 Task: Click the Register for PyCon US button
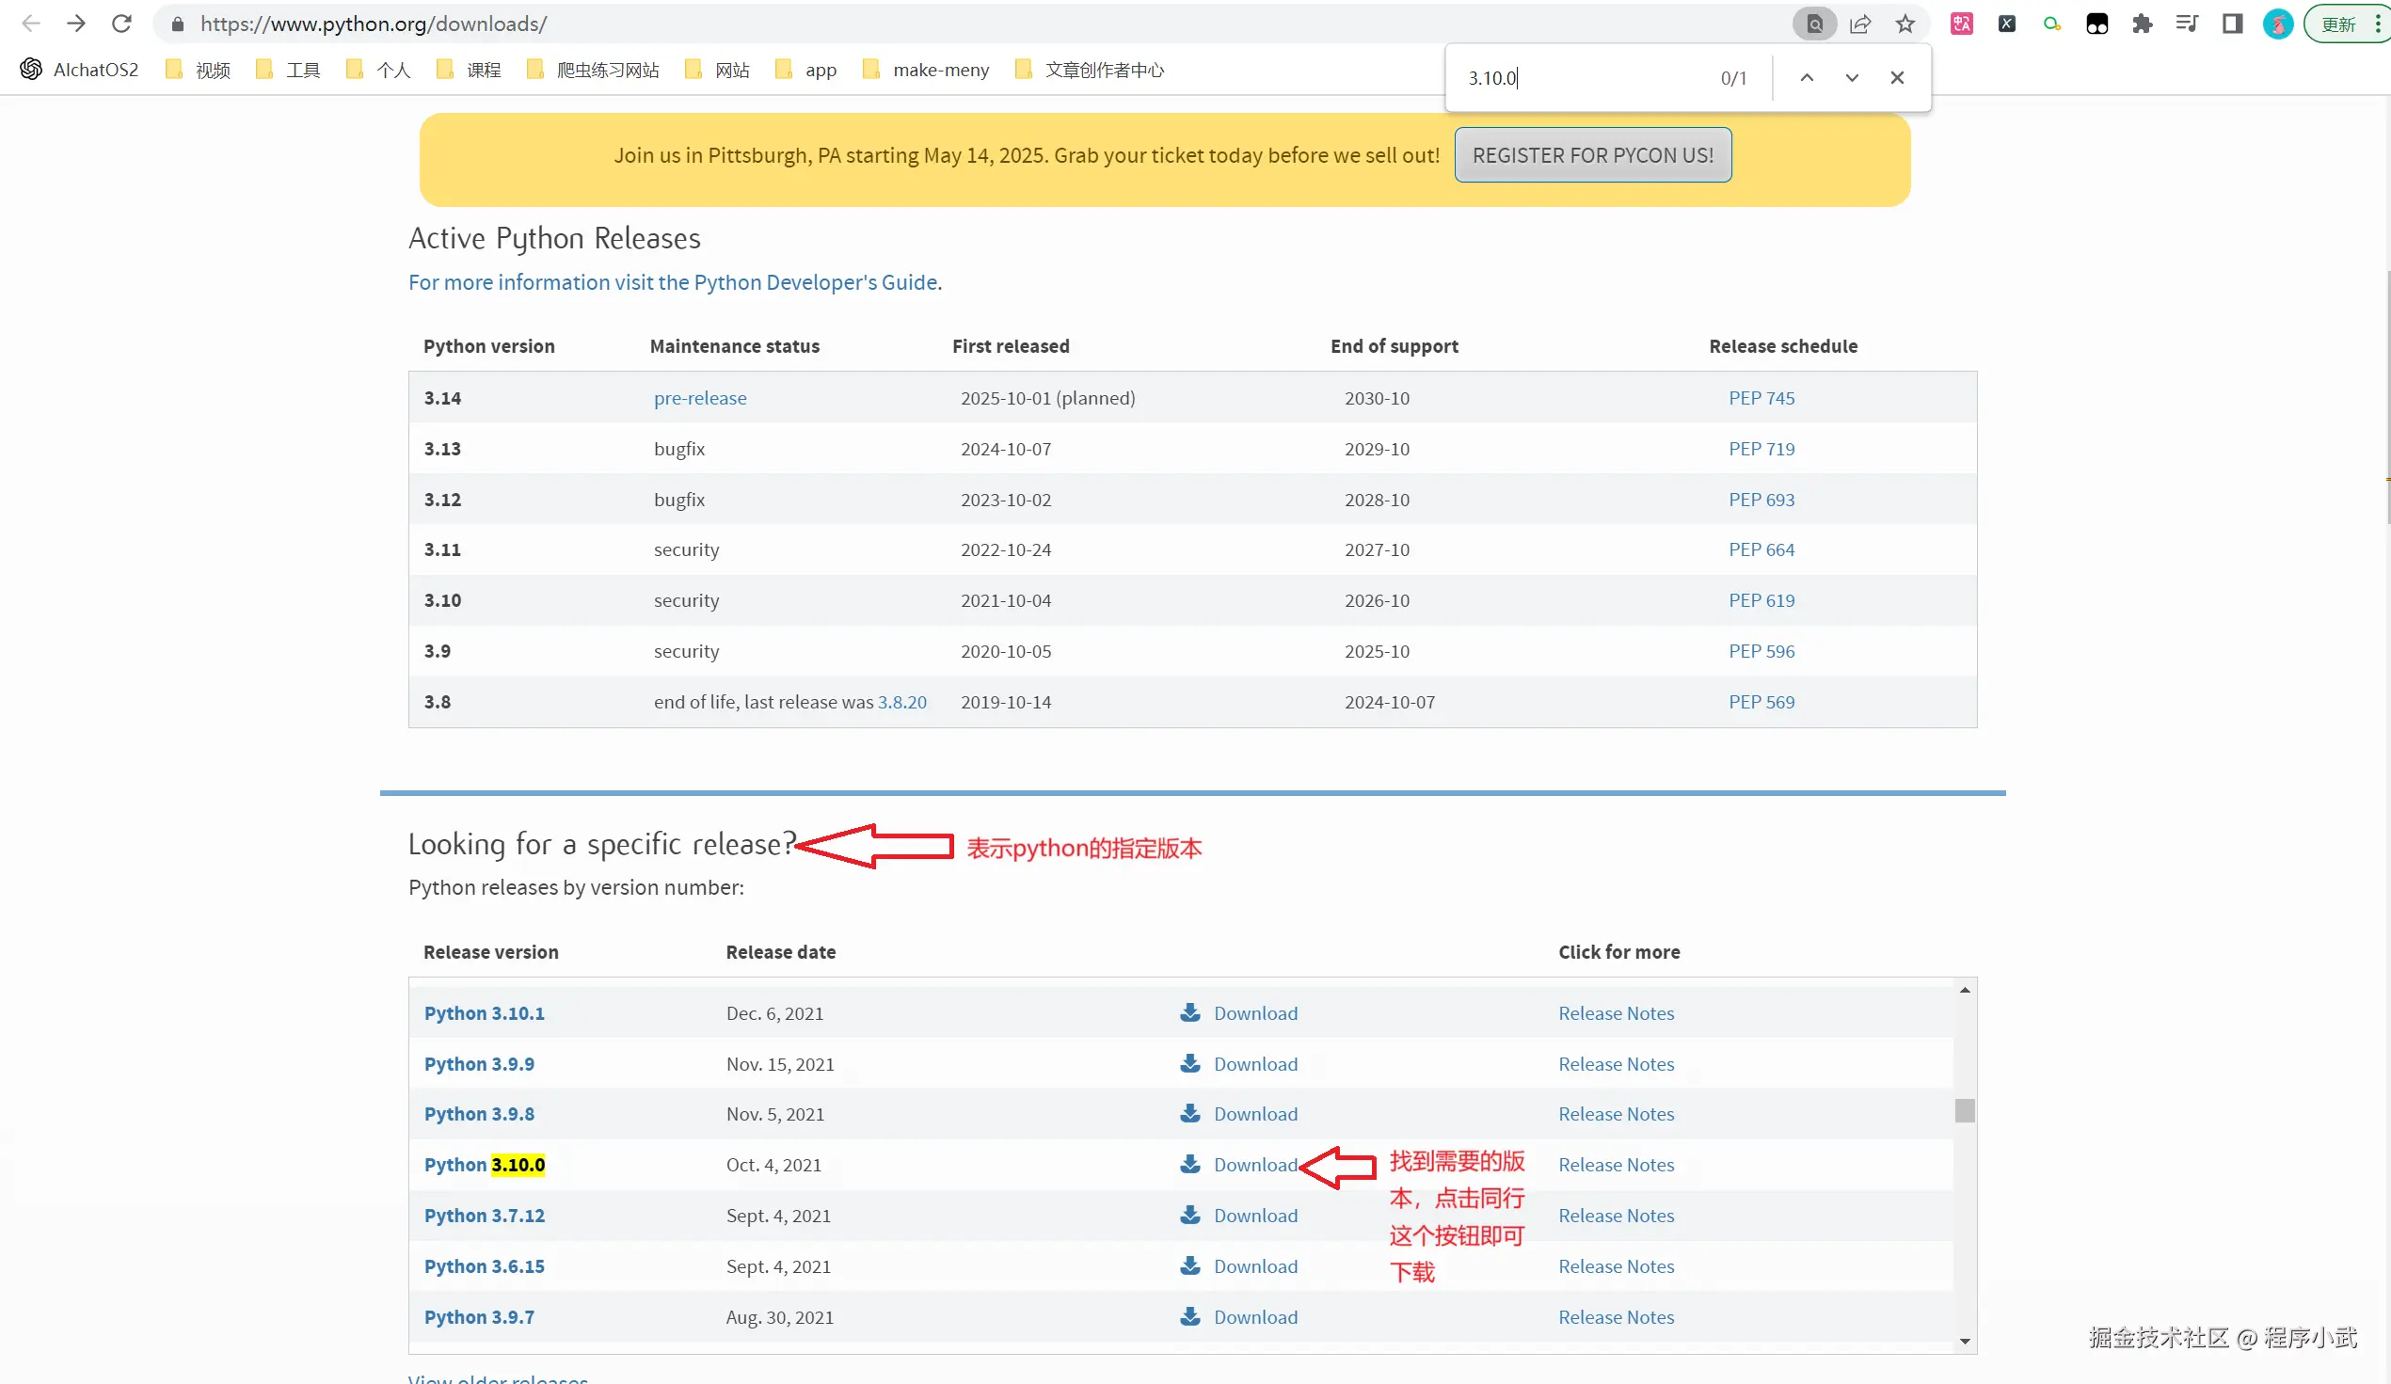(x=1592, y=155)
